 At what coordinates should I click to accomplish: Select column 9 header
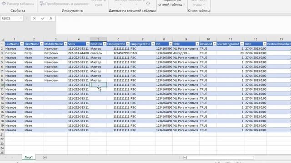(x=186, y=39)
